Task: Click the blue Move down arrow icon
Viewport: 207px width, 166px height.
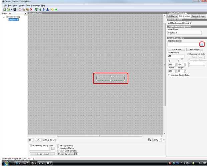Action: point(44,9)
